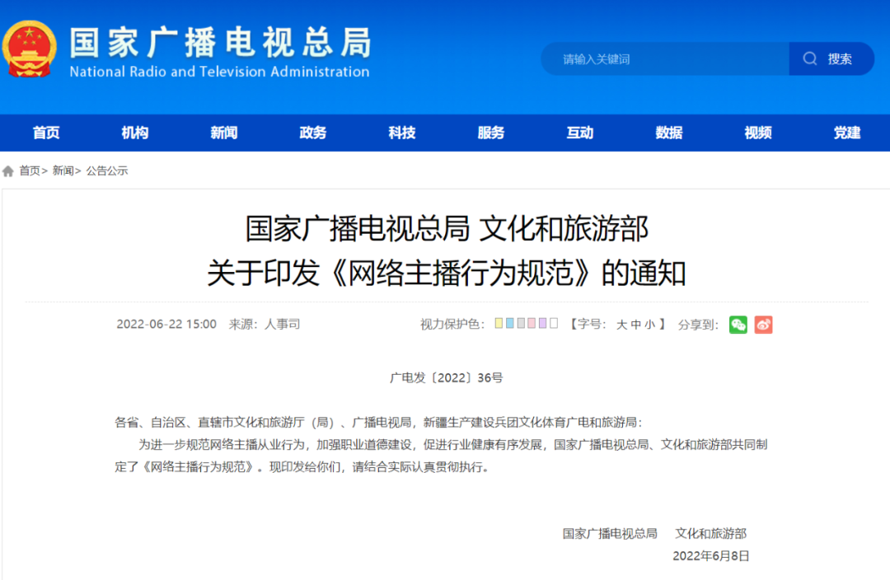Set font size to 中 (medium)

635,325
